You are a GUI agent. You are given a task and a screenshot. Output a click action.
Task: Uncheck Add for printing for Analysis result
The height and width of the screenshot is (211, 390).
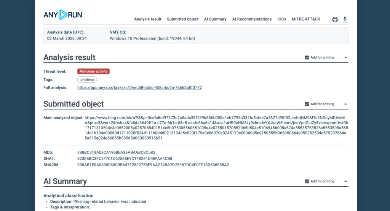click(307, 57)
